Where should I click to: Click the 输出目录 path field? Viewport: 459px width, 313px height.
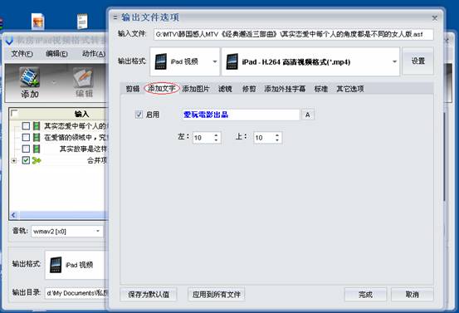(76, 293)
